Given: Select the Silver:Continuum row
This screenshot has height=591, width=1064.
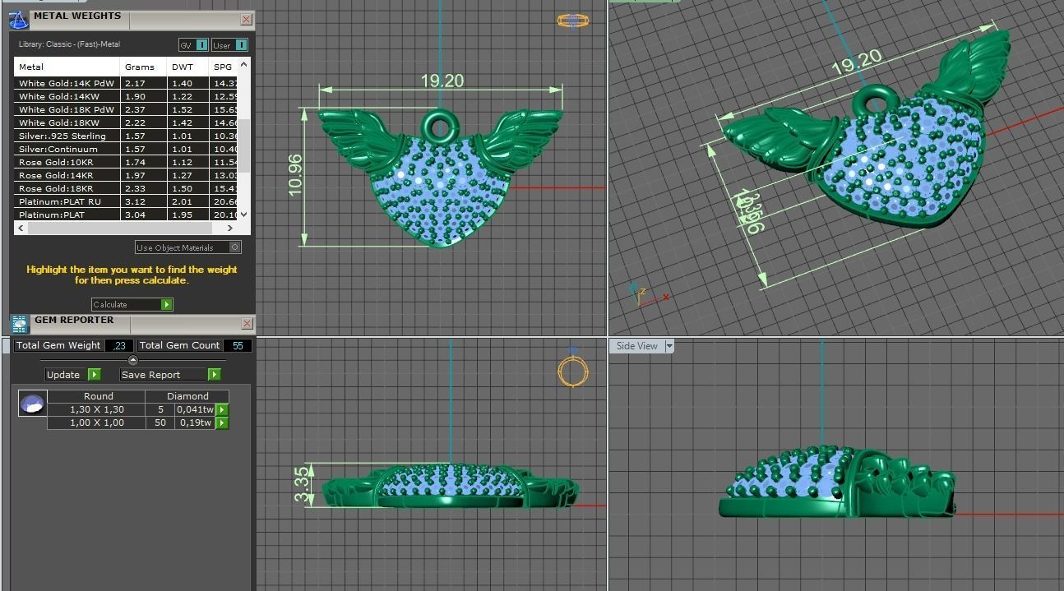Looking at the screenshot, I should click(x=127, y=149).
